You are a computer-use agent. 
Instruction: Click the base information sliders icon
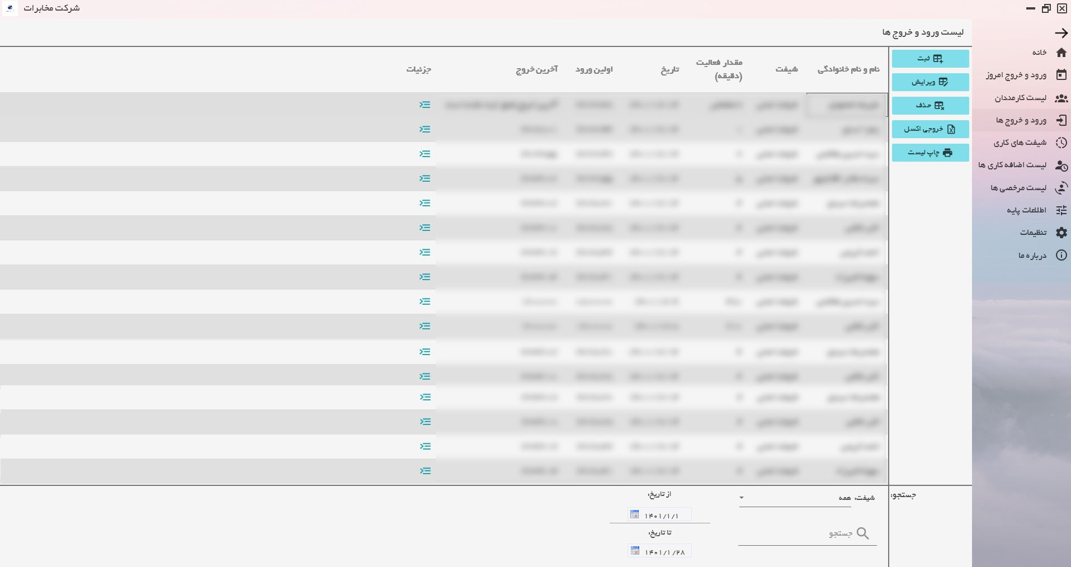coord(1061,210)
